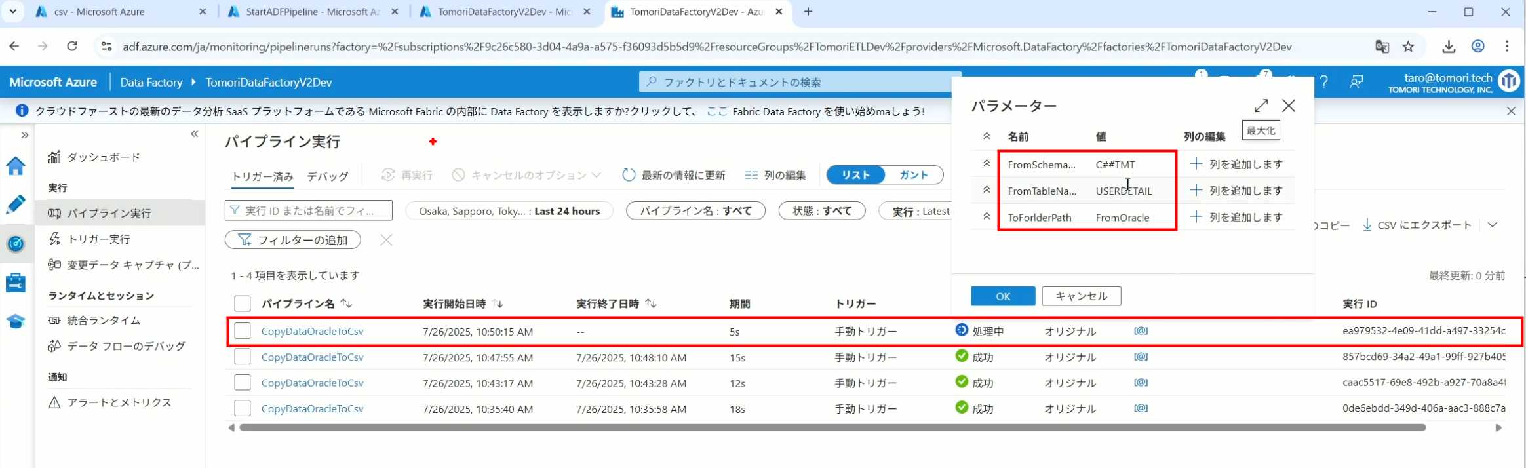Open the Manage toolbox icon in left rail
This screenshot has height=468, width=1526.
(x=16, y=283)
